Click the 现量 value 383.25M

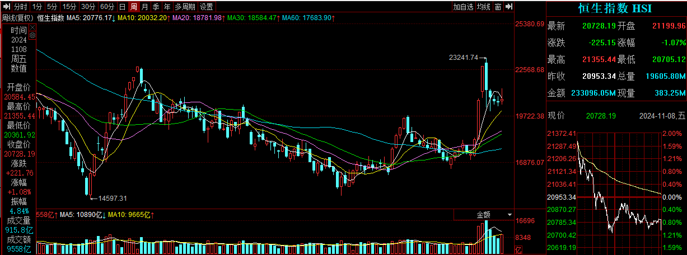pyautogui.click(x=669, y=93)
